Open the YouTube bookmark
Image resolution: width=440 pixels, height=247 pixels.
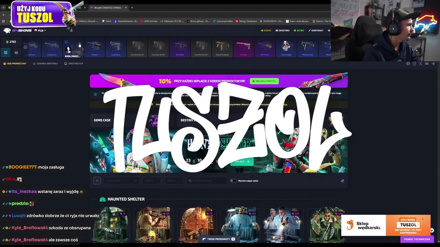(x=149, y=21)
